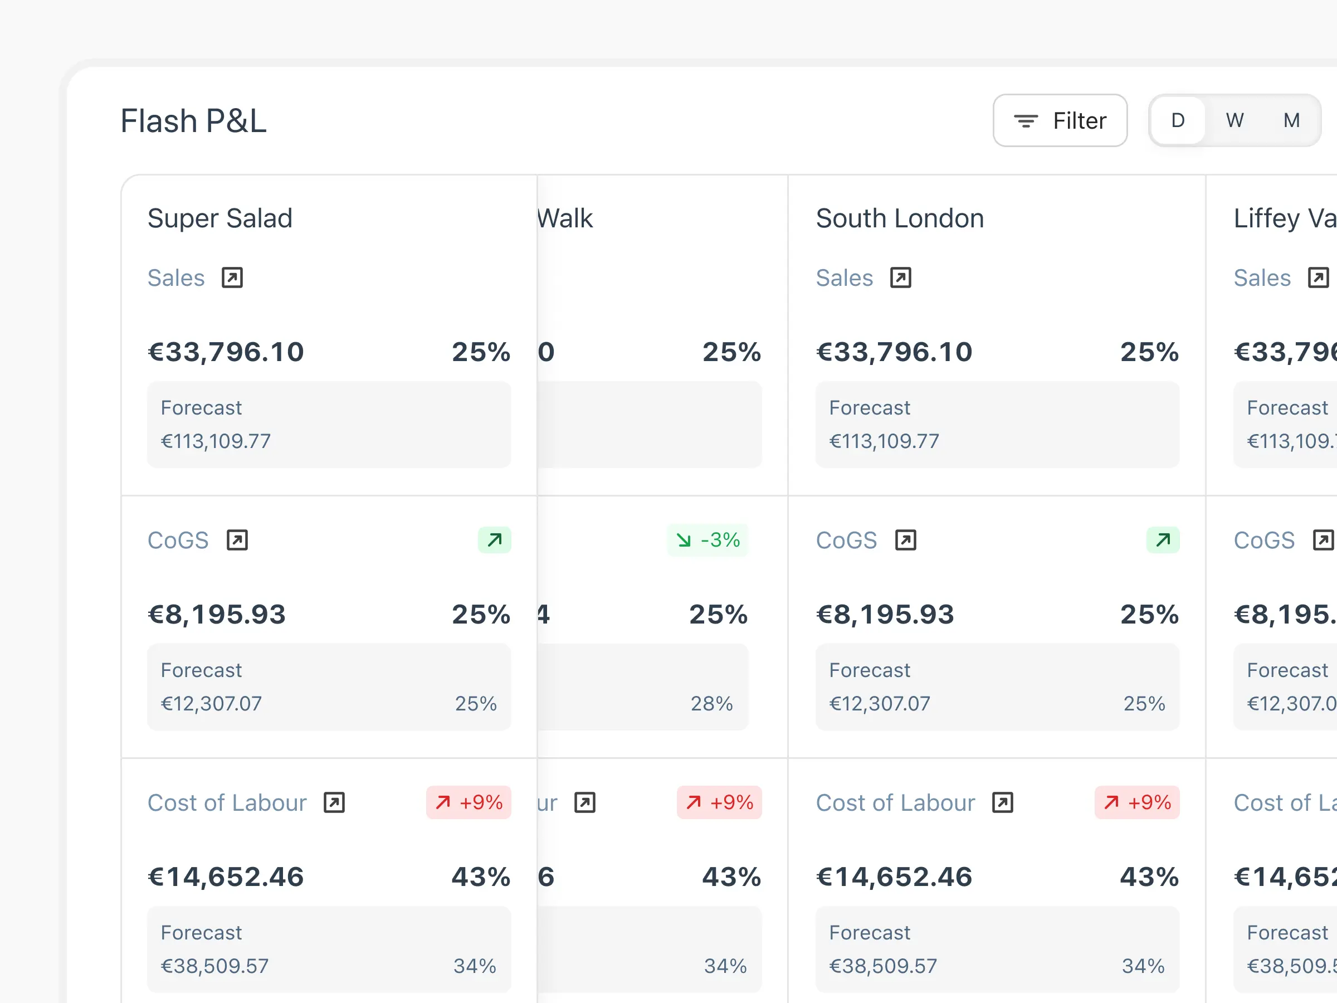The height and width of the screenshot is (1003, 1337).
Task: Click Super Salad labour value €14,652.46
Action: coord(226,877)
